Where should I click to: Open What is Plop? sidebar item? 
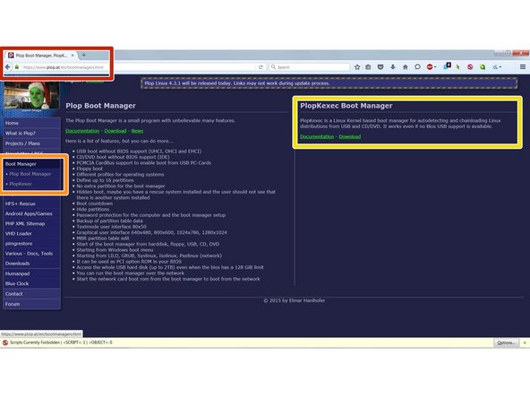[31, 134]
